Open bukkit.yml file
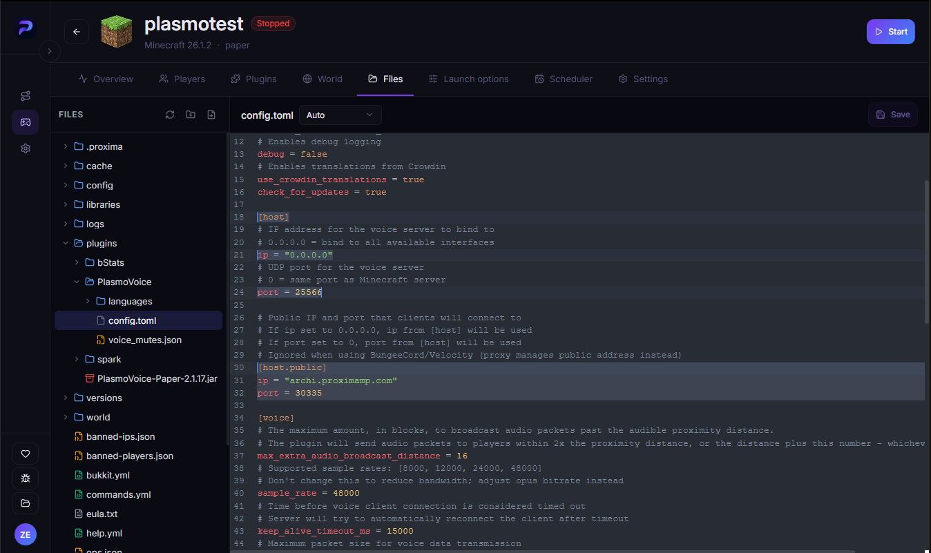Image resolution: width=931 pixels, height=553 pixels. (138, 475)
